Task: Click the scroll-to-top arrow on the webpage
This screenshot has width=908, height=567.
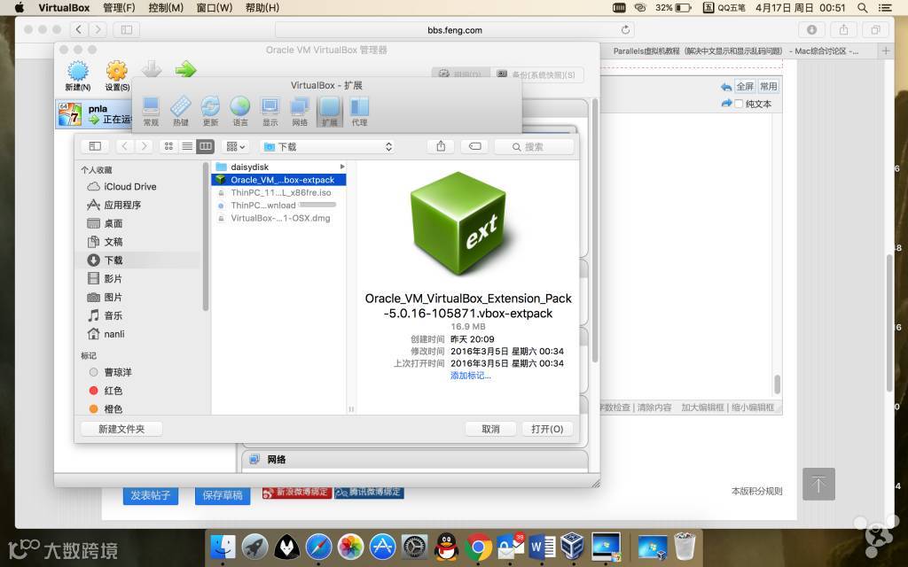Action: coord(818,484)
